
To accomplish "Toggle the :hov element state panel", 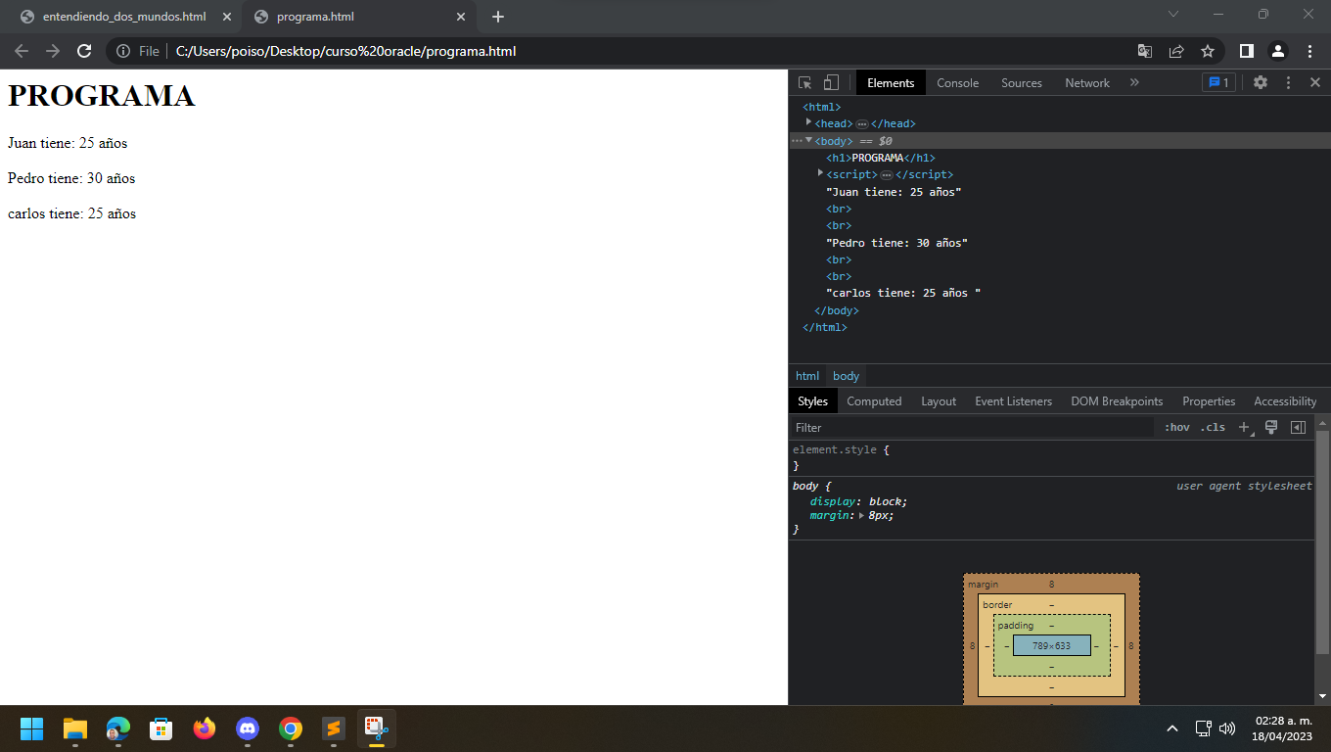I will click(1176, 428).
